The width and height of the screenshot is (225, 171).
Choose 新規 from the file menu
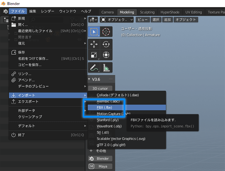click(48, 19)
